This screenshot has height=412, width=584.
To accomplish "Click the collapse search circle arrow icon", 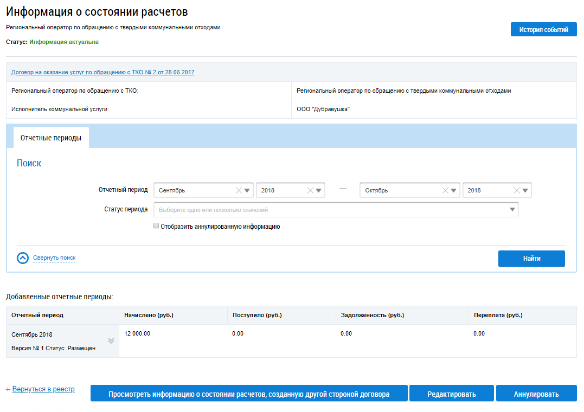I will [23, 258].
